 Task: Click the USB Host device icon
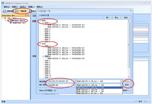point(5,18)
